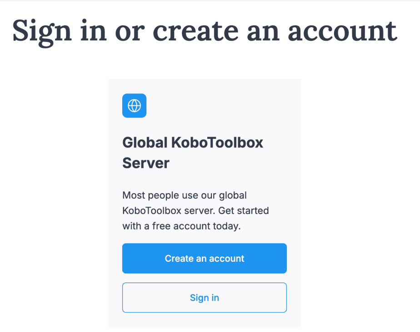Click the word 'Server' in card title
Viewport: 420px width, 332px height.
pos(146,163)
